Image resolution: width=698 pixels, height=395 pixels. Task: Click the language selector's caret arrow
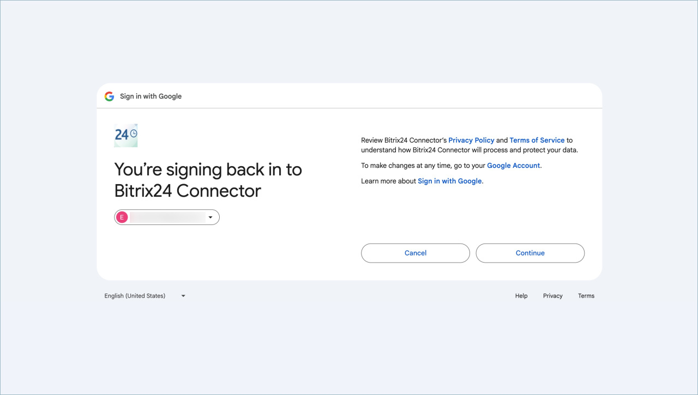tap(183, 296)
